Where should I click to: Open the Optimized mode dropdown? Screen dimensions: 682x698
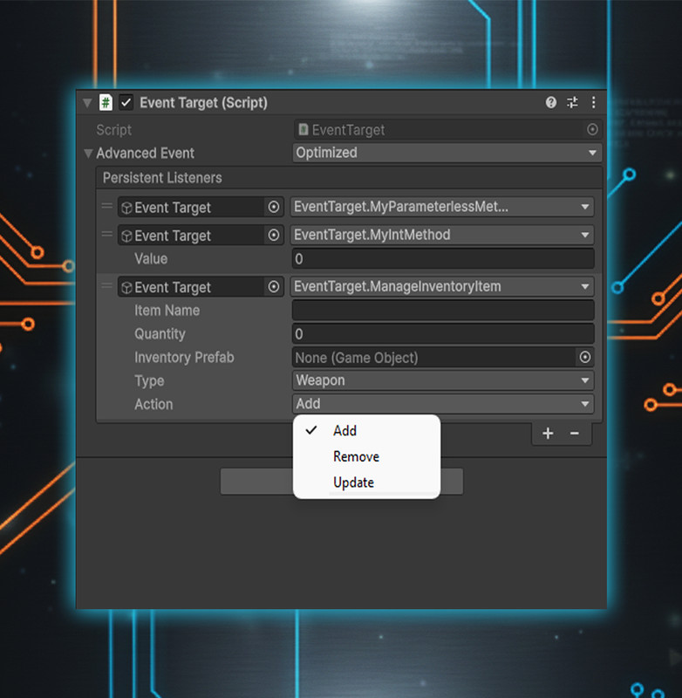point(447,153)
